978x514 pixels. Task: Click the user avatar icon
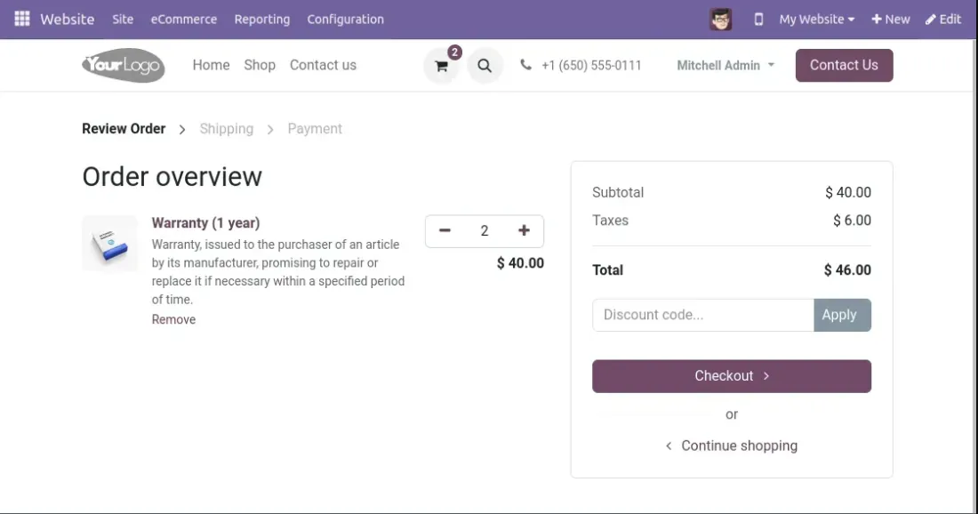[721, 19]
